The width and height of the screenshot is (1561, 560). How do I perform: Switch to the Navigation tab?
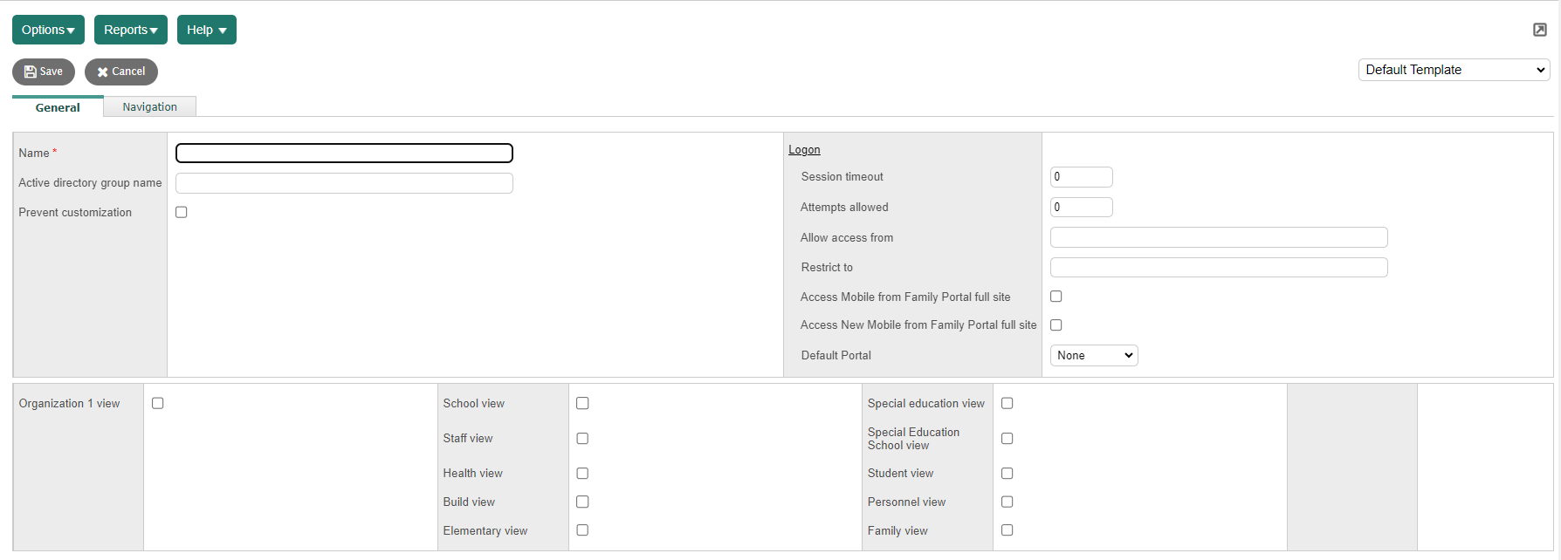(x=150, y=106)
